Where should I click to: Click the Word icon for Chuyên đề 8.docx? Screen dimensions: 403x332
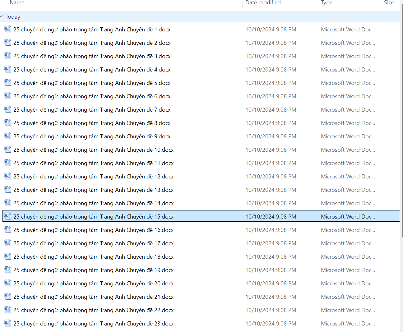(8, 123)
